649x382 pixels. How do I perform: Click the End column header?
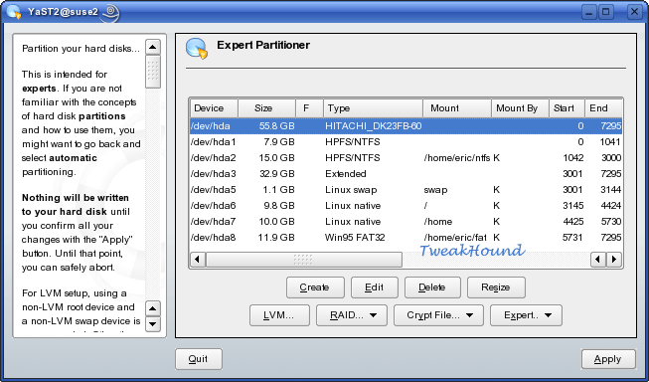point(603,108)
